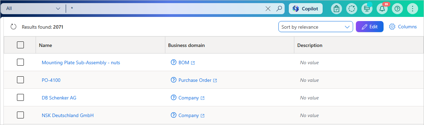Open the PO-4100 link

pyautogui.click(x=51, y=80)
